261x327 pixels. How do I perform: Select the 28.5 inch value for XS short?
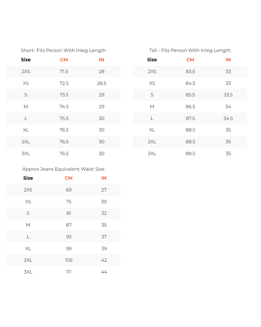pos(101,83)
